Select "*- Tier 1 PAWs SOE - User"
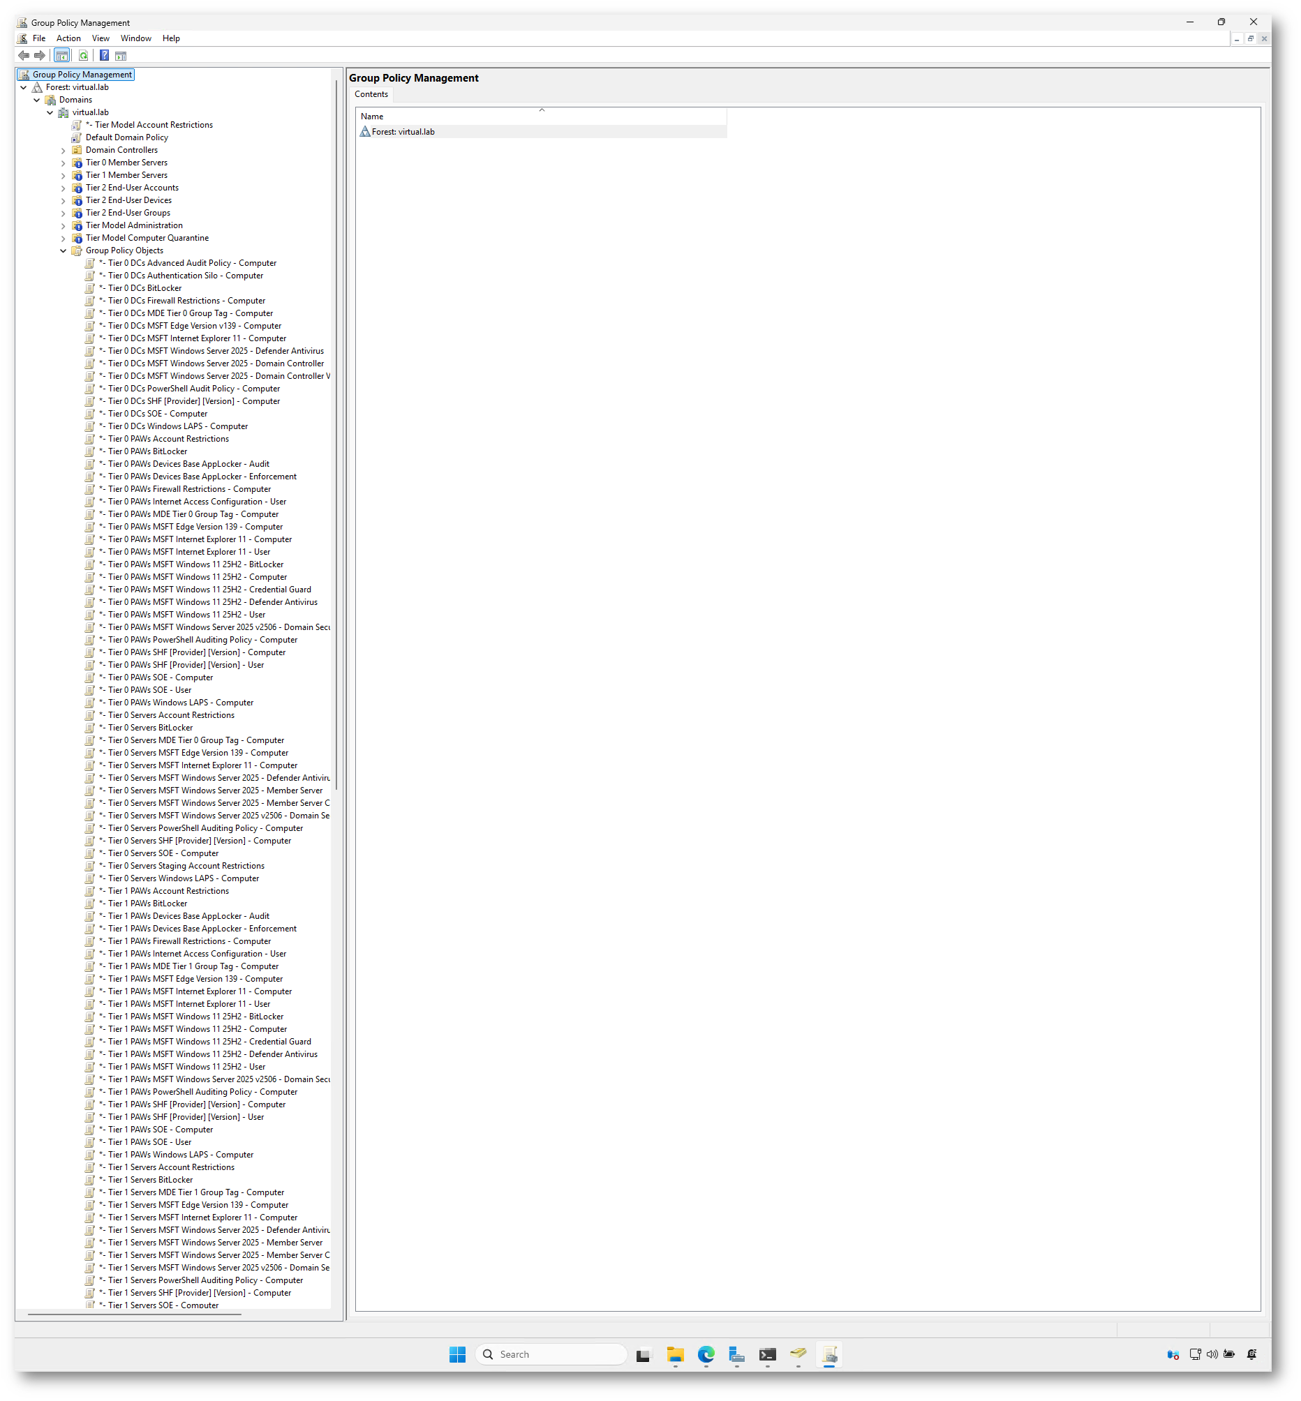Viewport: 1301px width, 1401px height. [145, 1142]
